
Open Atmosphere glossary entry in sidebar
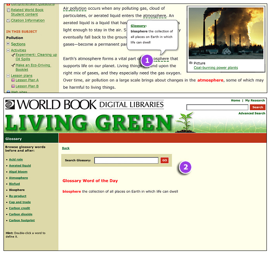[19, 178]
